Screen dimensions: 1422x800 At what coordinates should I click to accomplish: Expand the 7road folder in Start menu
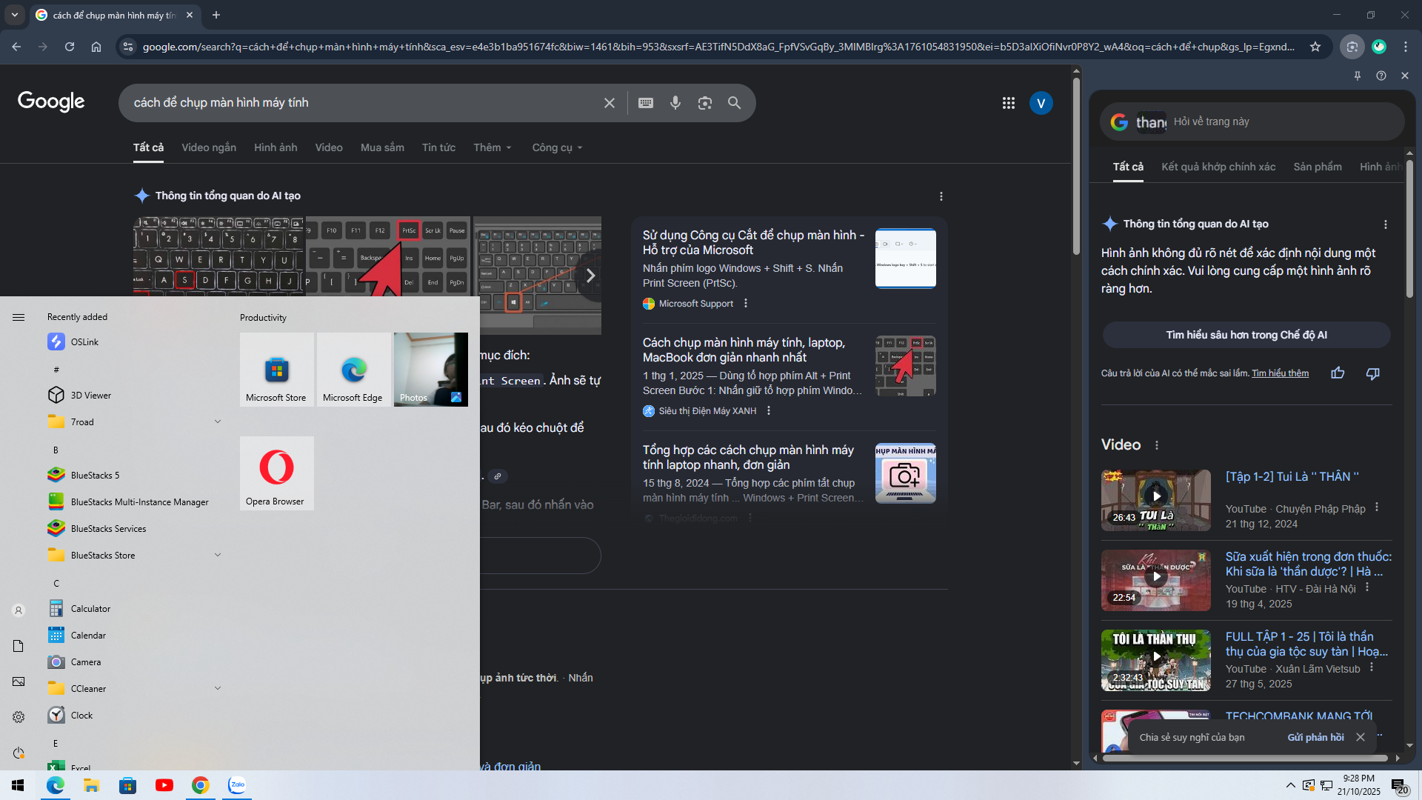(x=218, y=421)
